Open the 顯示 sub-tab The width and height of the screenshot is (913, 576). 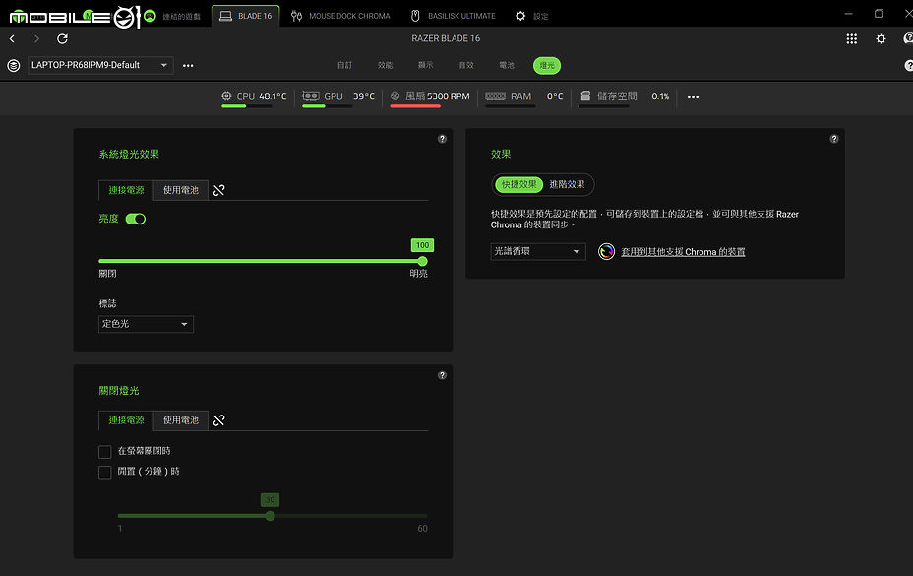coord(426,65)
